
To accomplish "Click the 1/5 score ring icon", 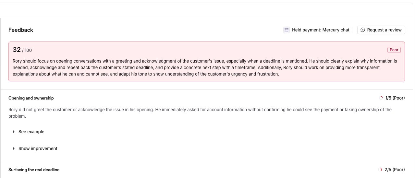I will [x=381, y=98].
